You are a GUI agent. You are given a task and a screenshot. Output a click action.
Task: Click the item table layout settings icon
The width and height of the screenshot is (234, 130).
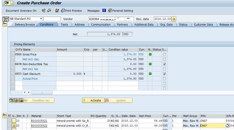(9, 116)
